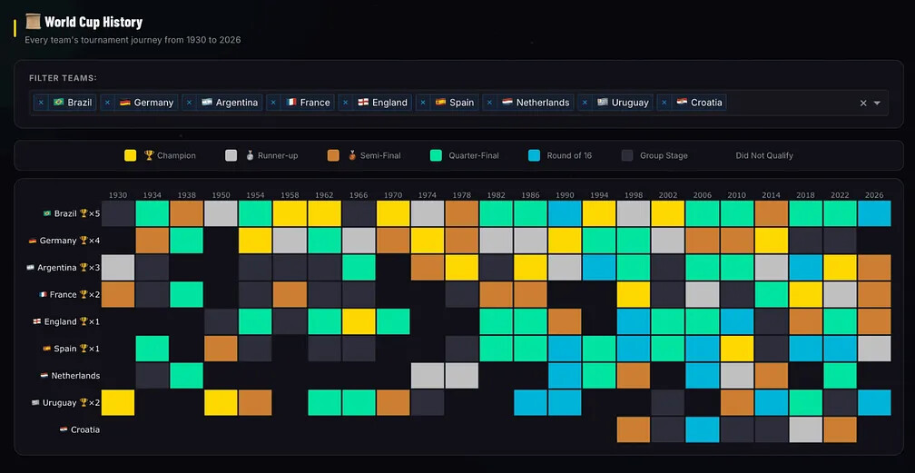Click the Round of 16 legend swatch
Image resolution: width=915 pixels, height=473 pixels.
(x=534, y=155)
